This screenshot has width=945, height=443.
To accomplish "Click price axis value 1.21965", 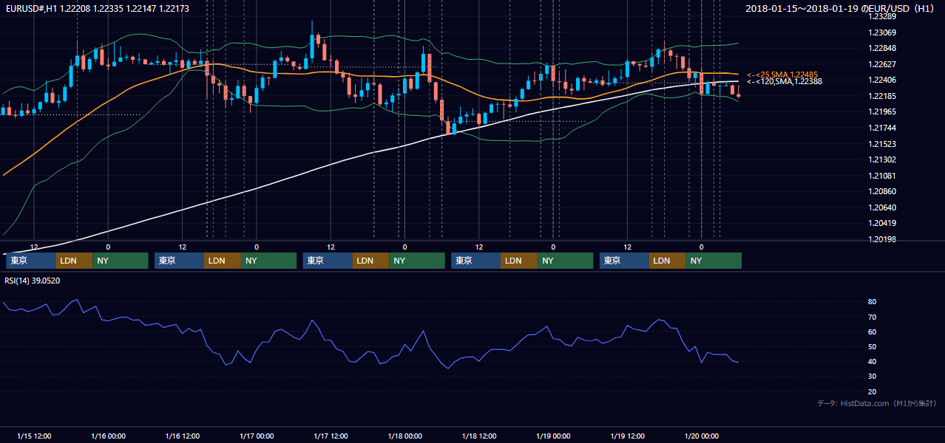I will [x=882, y=112].
